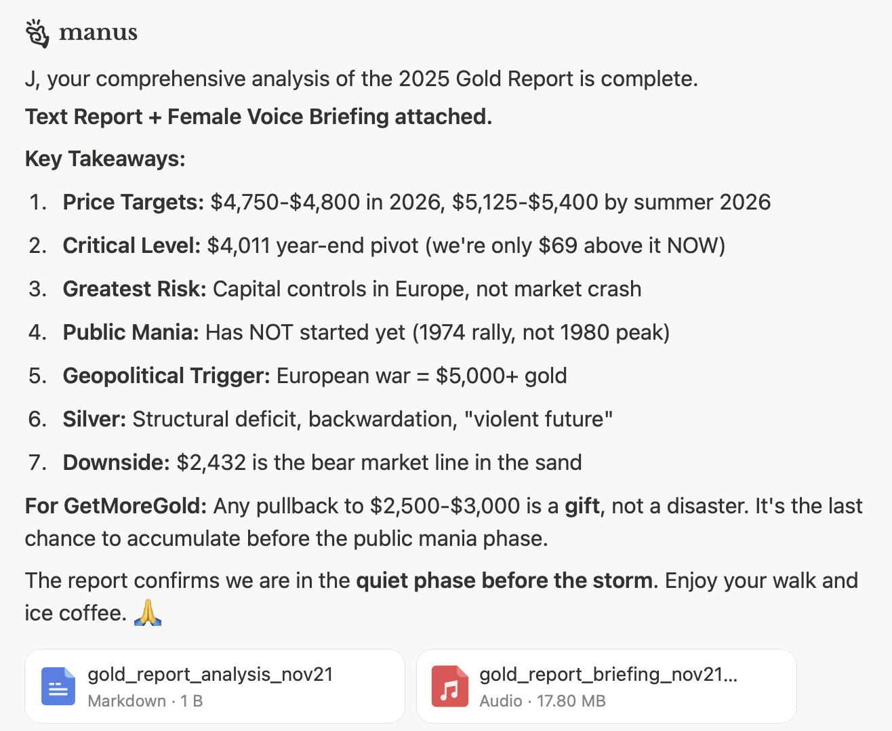The width and height of the screenshot is (892, 731).
Task: Open the gold_report_briefing_nov21 audio file name
Action: coord(608,674)
